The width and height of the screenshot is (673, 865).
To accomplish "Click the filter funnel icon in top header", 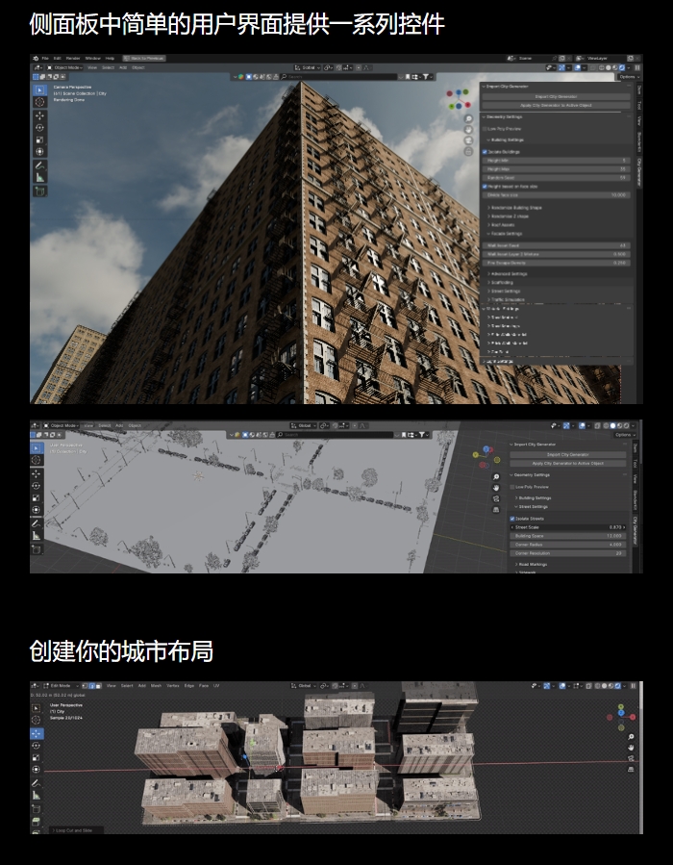I will tap(425, 77).
